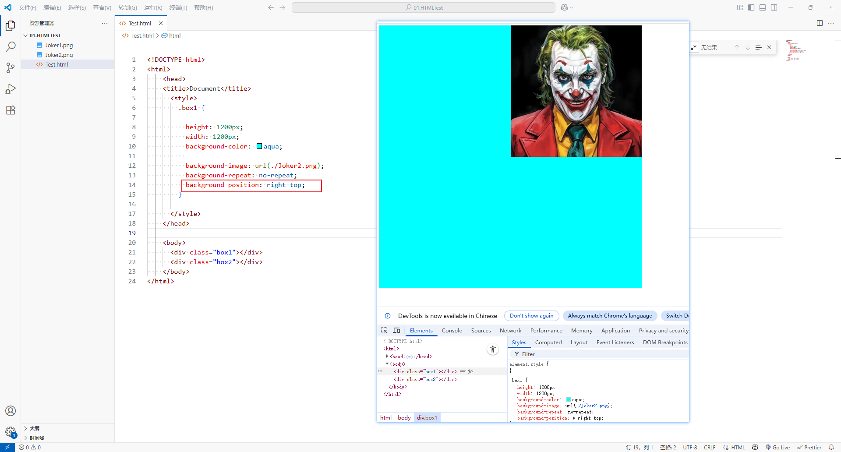841x452 pixels.
Task: Open the command center search box
Action: coord(424,7)
